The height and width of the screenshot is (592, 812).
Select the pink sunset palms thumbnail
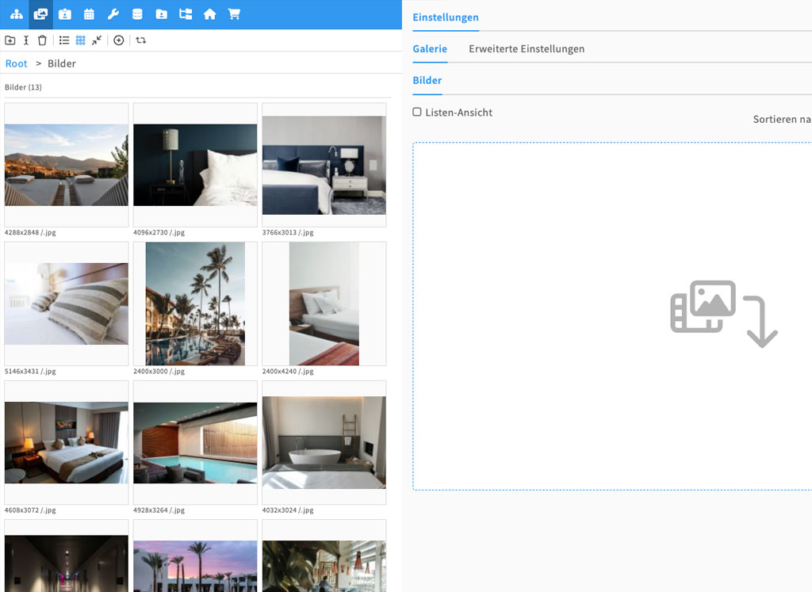coord(195,556)
